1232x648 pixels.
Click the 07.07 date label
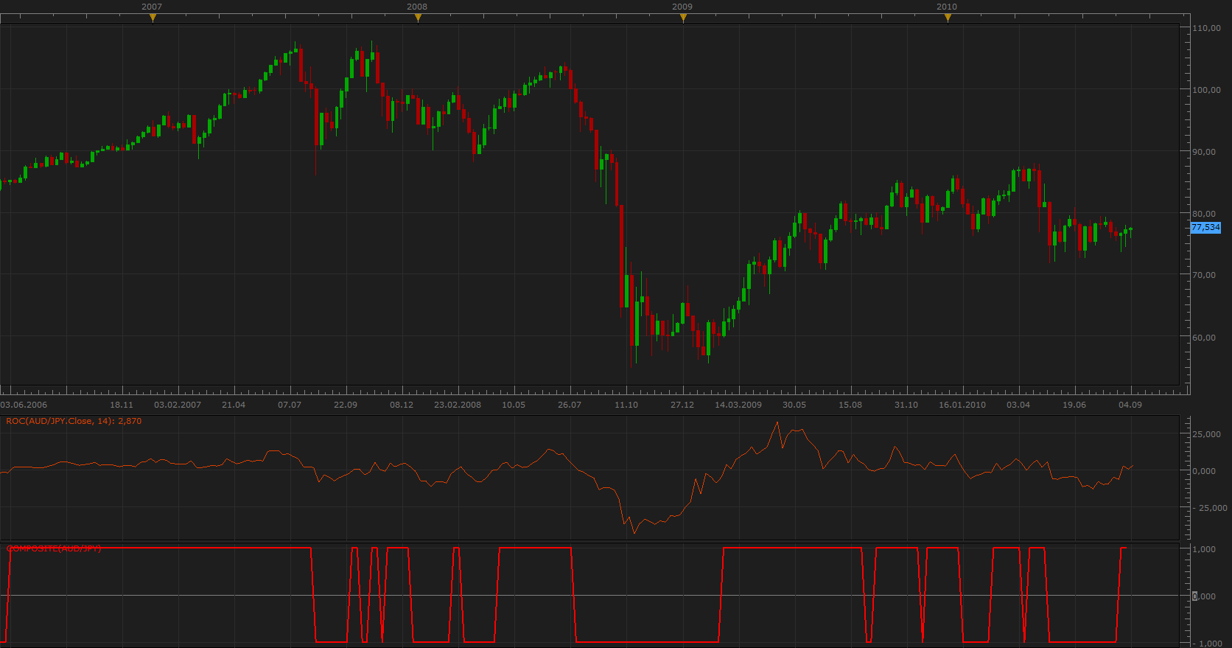tap(290, 405)
